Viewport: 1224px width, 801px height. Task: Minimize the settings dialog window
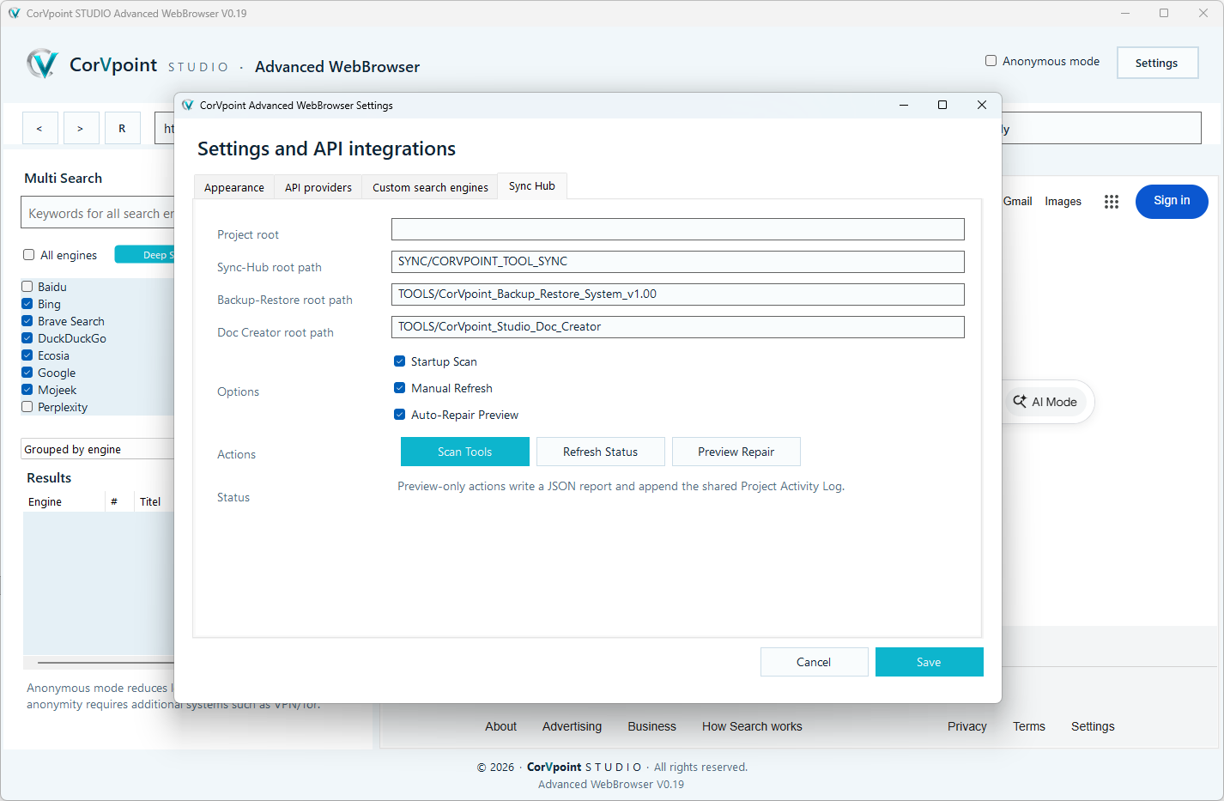(904, 105)
